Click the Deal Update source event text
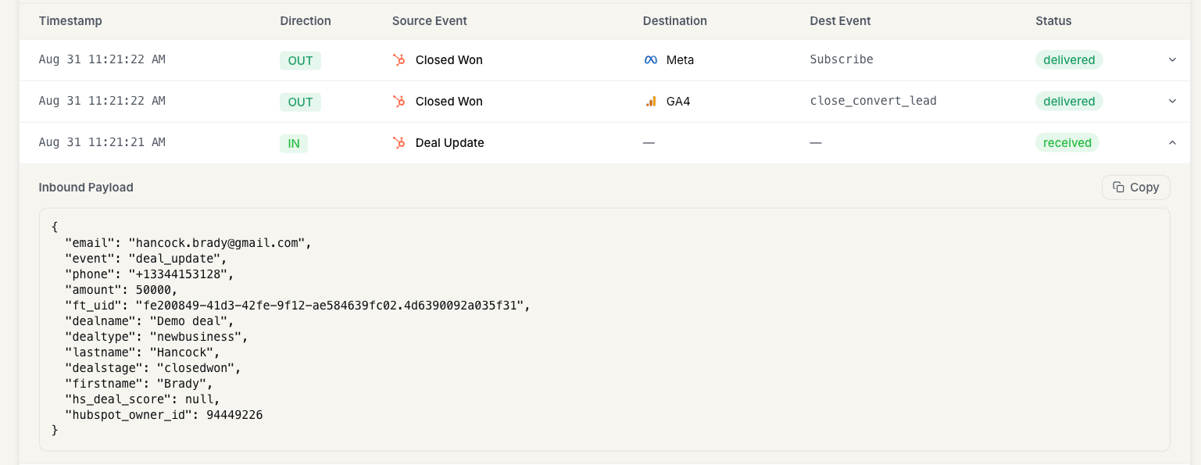The image size is (1201, 465). coord(450,143)
